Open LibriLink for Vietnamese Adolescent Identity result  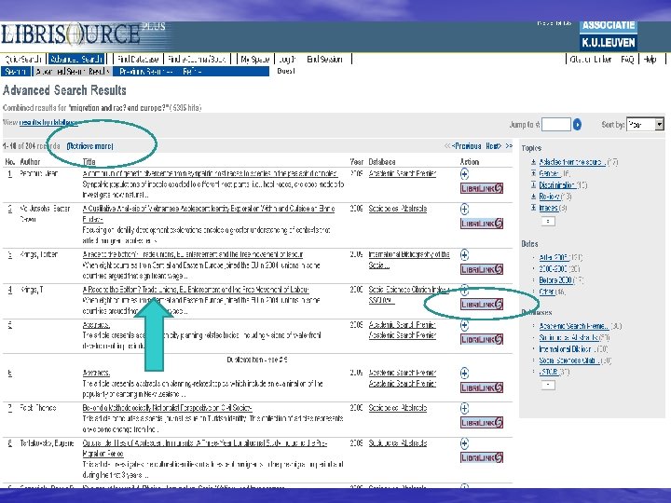pos(482,224)
